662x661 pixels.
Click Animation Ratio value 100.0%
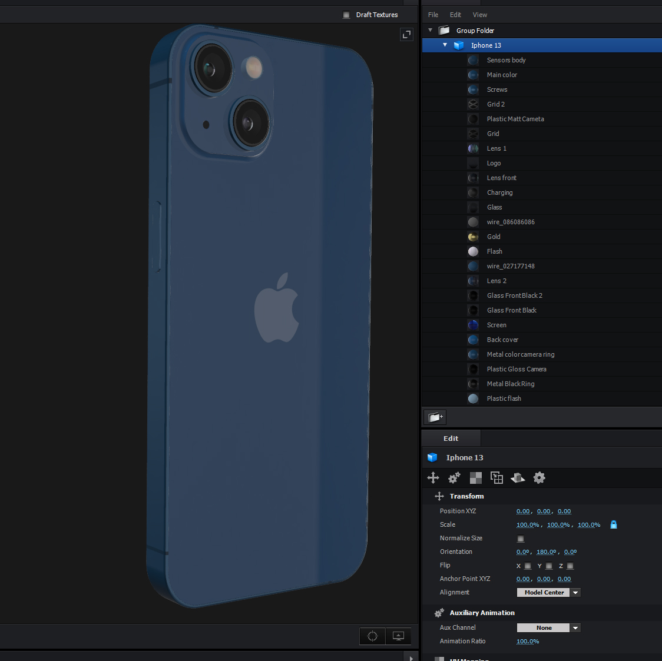(x=527, y=641)
